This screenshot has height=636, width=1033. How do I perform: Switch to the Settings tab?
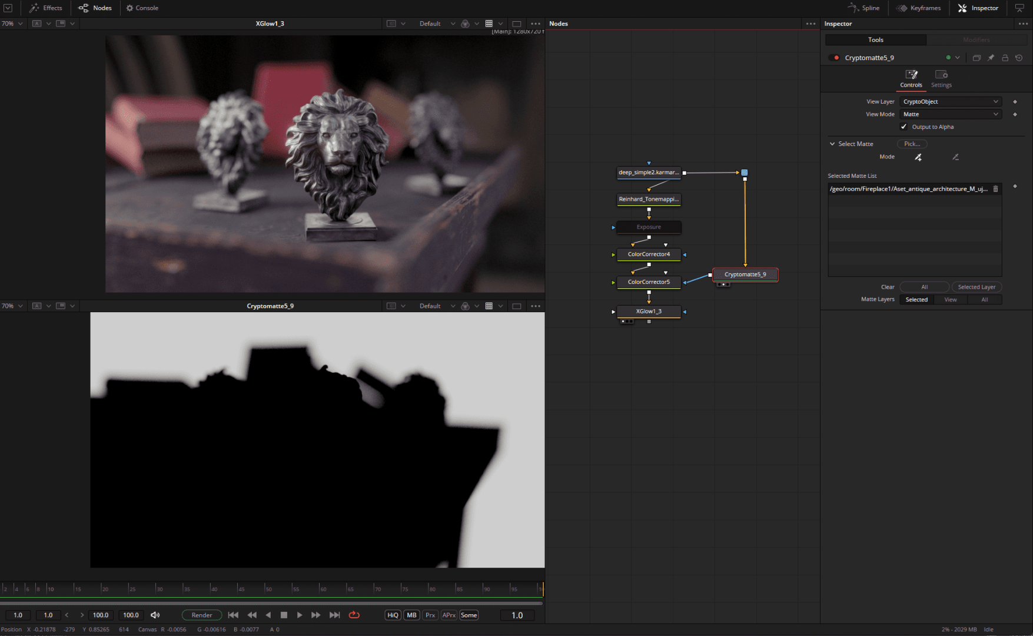pos(941,78)
